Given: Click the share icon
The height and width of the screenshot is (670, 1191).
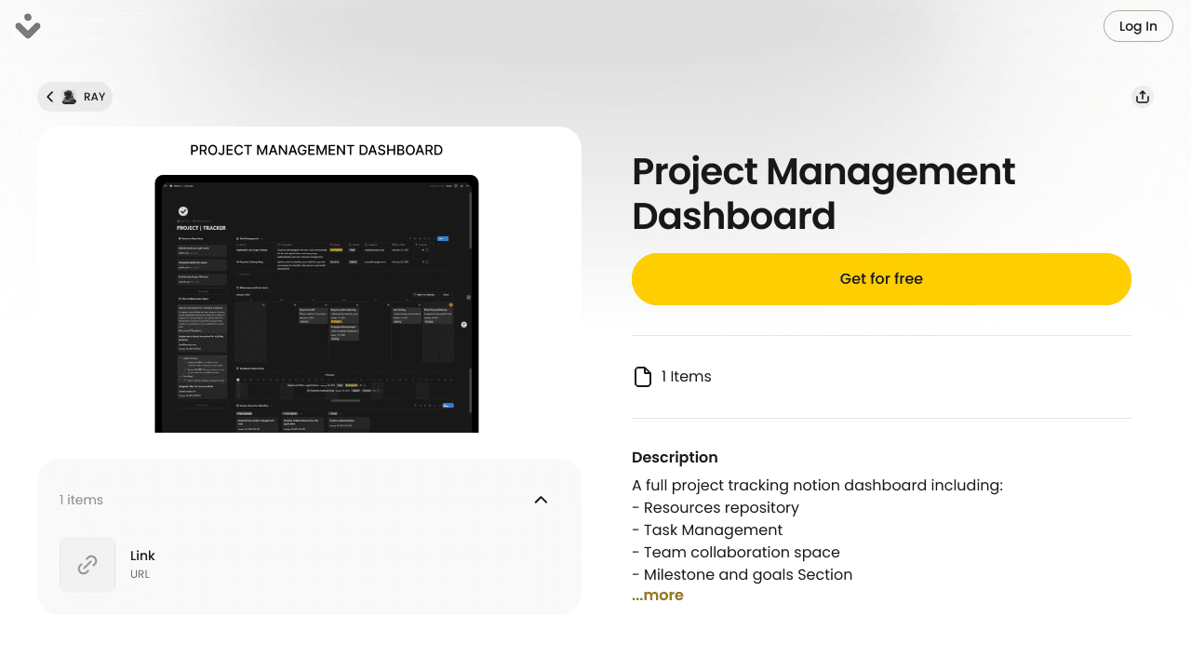Looking at the screenshot, I should click(x=1143, y=97).
